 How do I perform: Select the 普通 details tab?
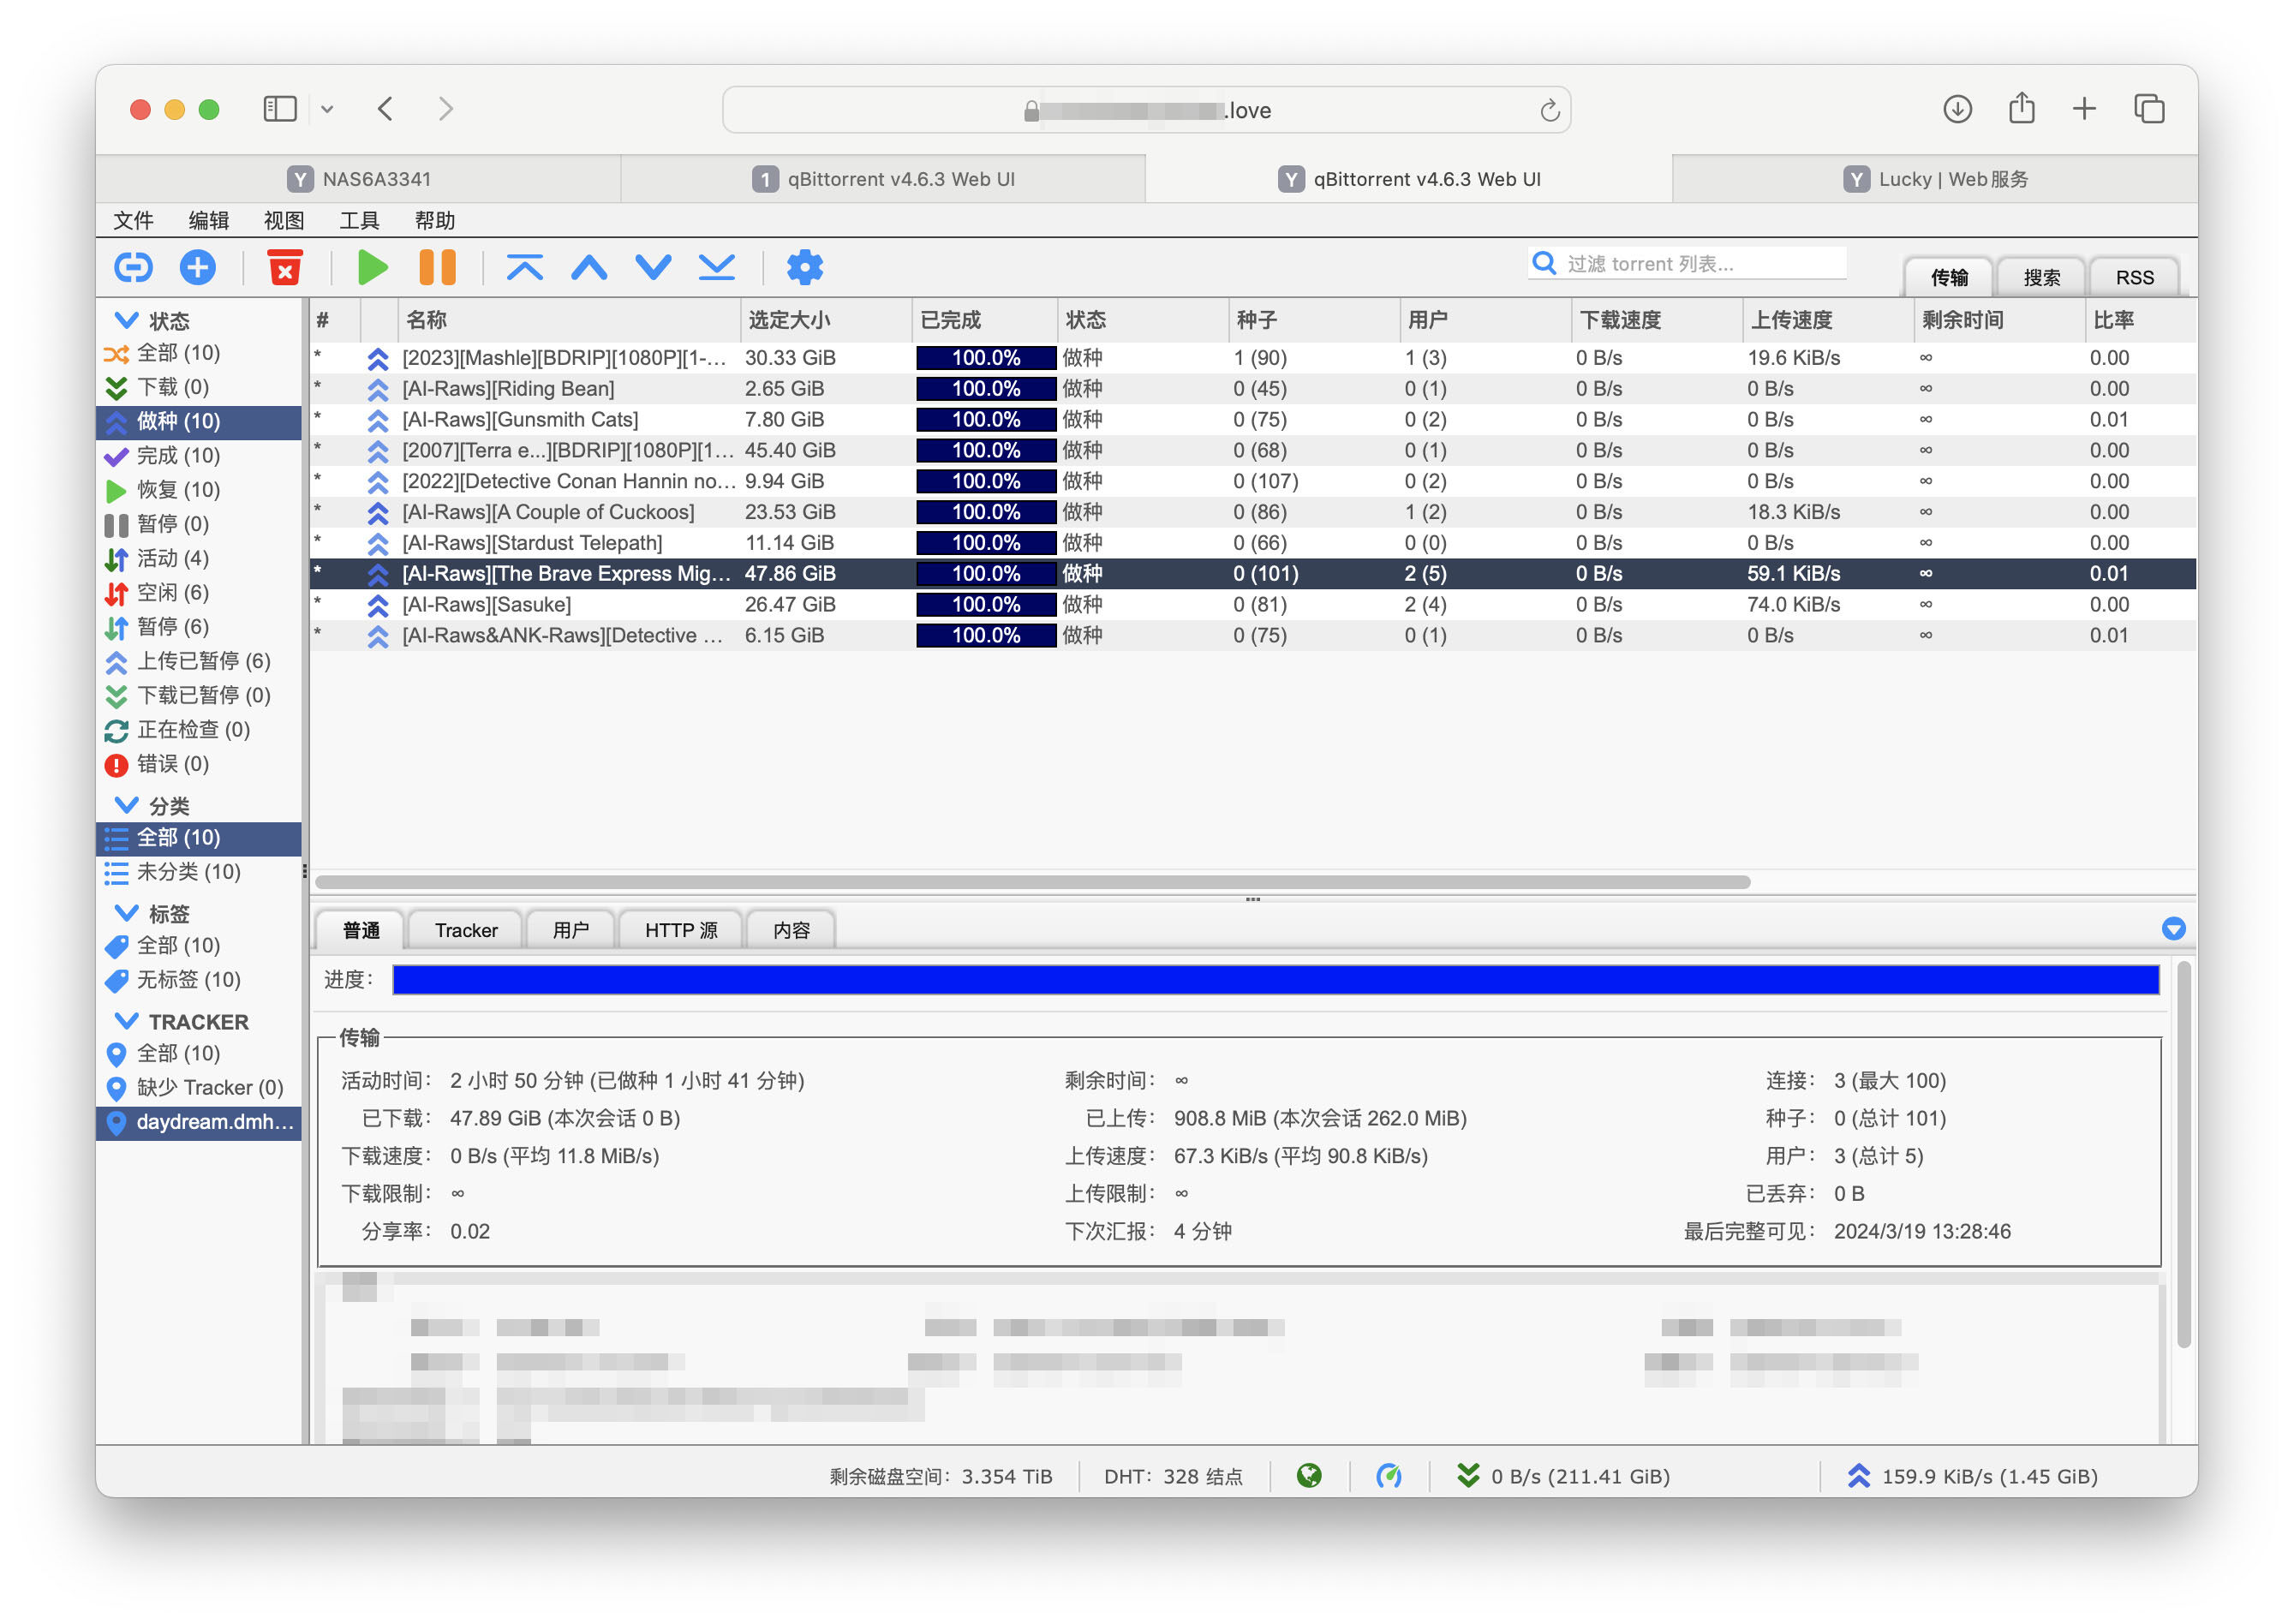coord(361,930)
